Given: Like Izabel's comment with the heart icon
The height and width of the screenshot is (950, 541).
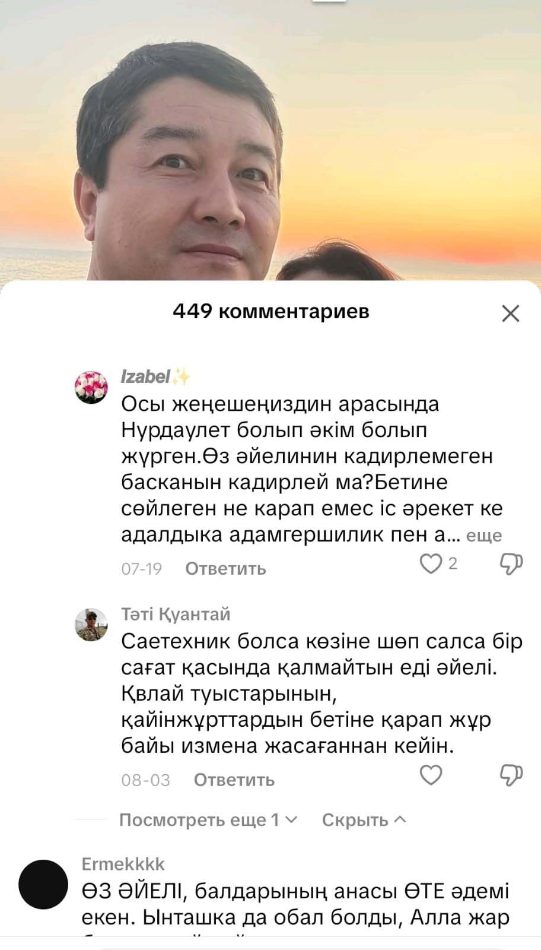Looking at the screenshot, I should 431,563.
